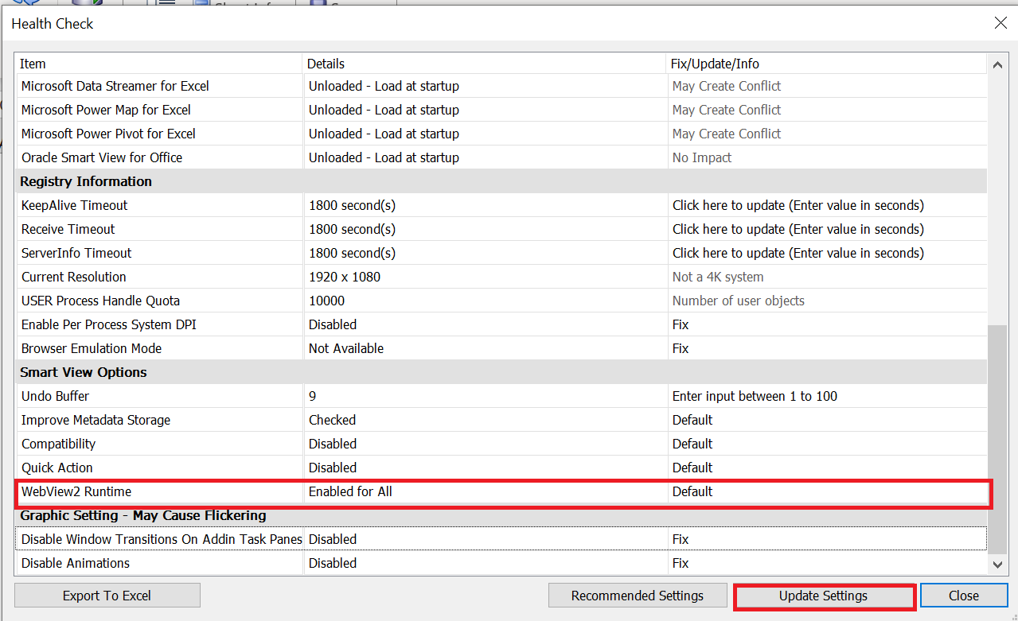1018x621 pixels.
Task: Click the Receive Timeout update cell
Action: (x=798, y=229)
